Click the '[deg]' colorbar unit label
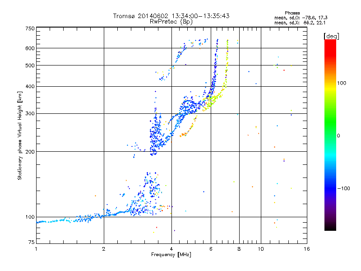 (x=331, y=37)
